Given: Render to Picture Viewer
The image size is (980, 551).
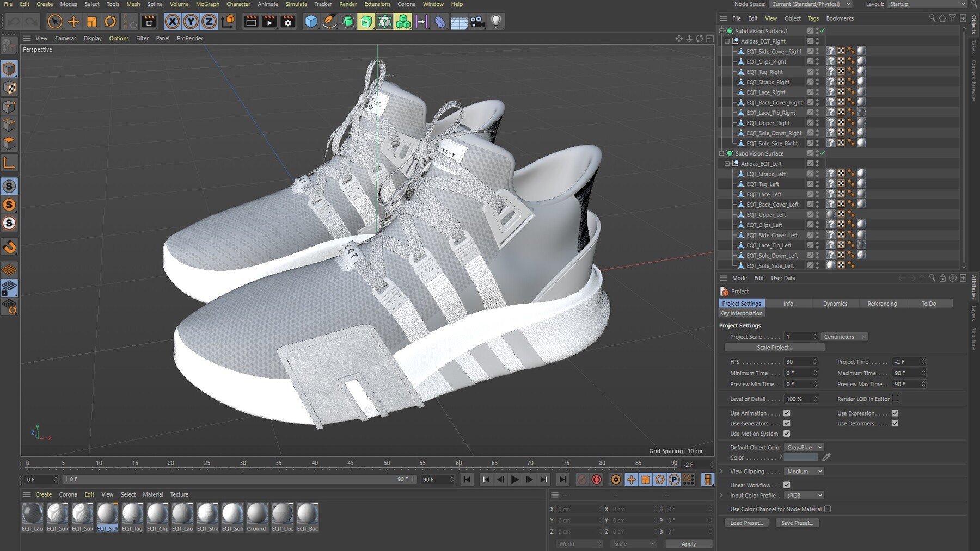Looking at the screenshot, I should (x=269, y=22).
